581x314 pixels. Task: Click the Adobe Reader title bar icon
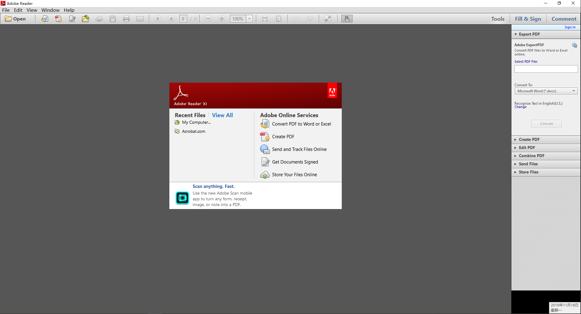pyautogui.click(x=3, y=3)
